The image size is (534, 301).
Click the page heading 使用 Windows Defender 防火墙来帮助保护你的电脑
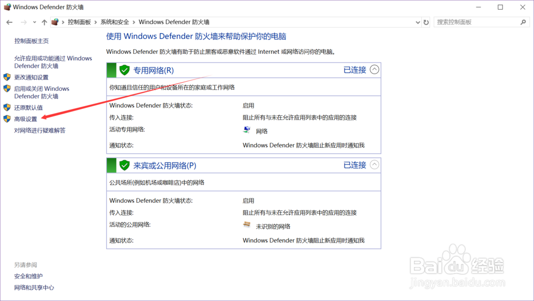coord(196,36)
